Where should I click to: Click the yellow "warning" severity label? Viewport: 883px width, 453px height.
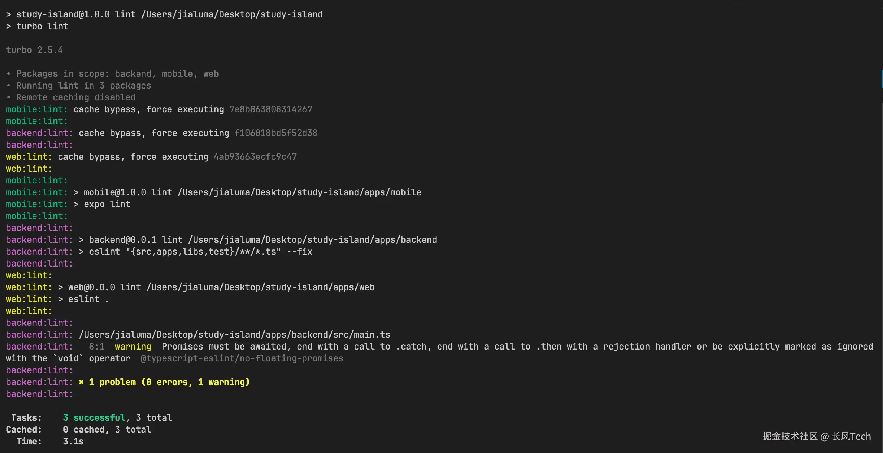pyautogui.click(x=133, y=347)
